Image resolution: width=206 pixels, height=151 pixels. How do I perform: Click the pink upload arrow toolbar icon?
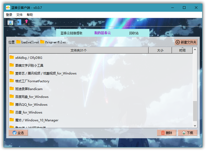click(x=26, y=22)
